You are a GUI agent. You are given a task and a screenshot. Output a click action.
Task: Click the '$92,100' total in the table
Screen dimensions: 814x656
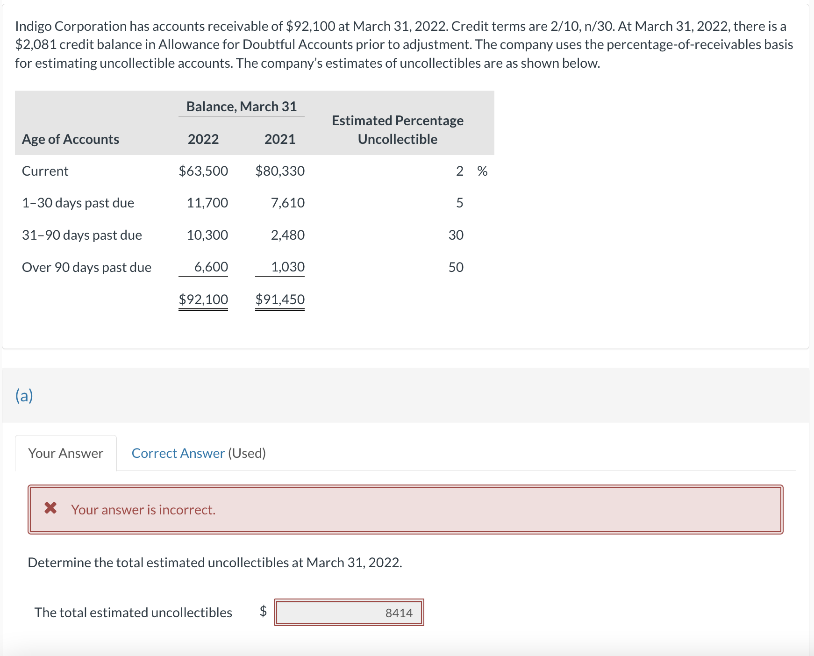[x=203, y=299]
